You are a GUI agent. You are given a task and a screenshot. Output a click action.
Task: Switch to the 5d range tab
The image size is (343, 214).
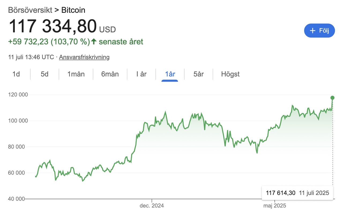(44, 74)
